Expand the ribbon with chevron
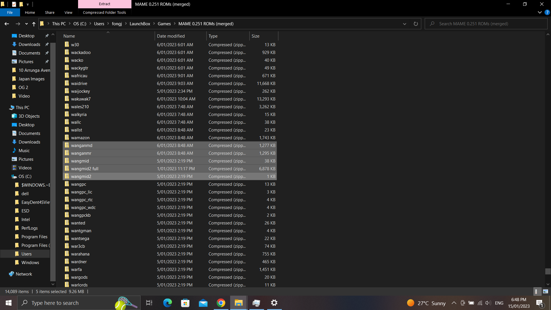This screenshot has height=310, width=551. [x=540, y=12]
